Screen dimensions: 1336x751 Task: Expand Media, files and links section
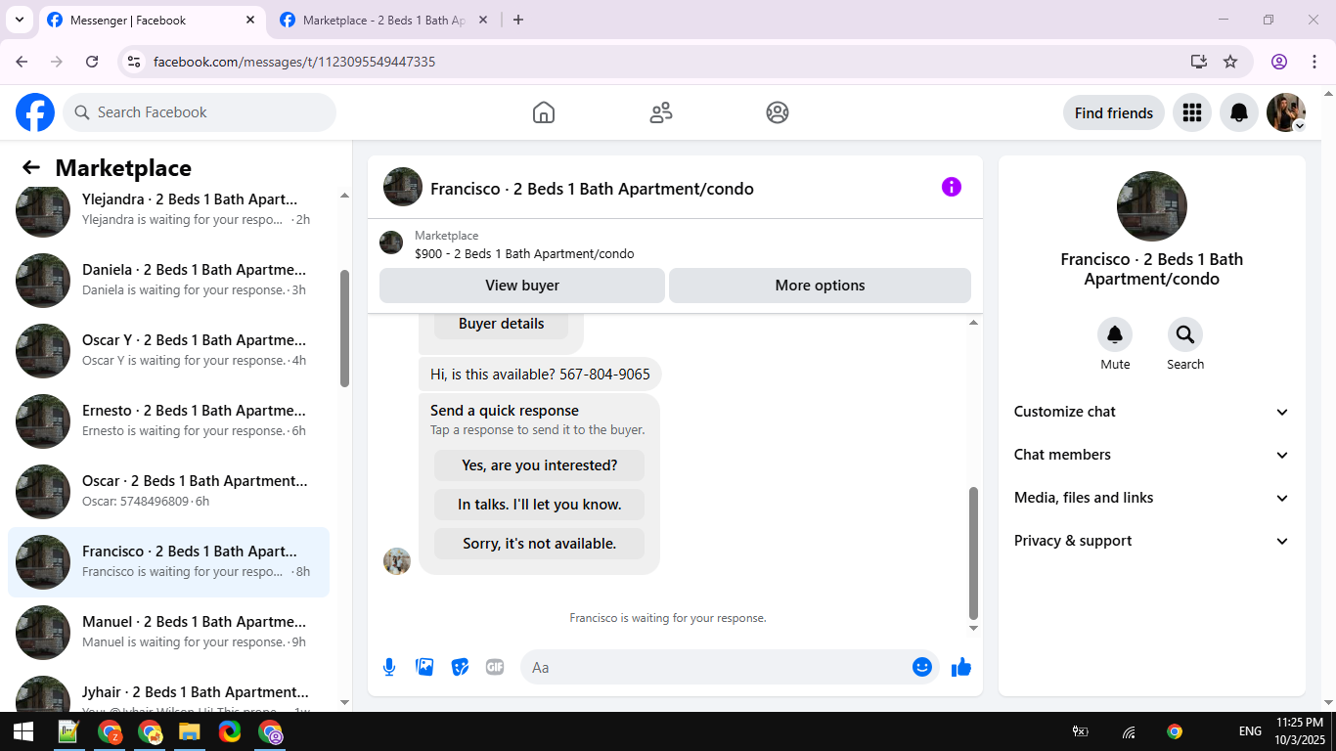coord(1151,498)
